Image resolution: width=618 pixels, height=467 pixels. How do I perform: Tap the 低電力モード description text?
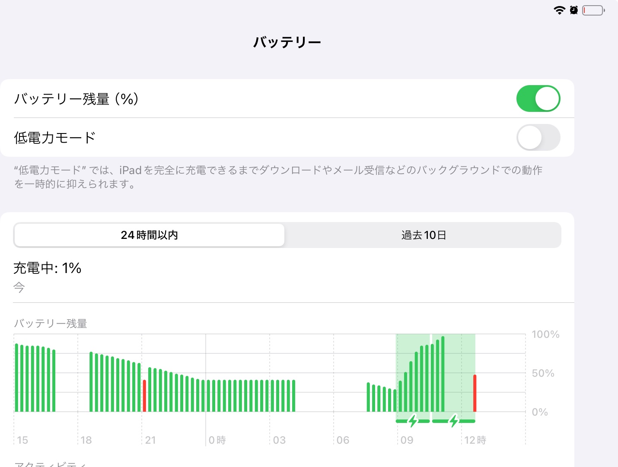pos(278,177)
